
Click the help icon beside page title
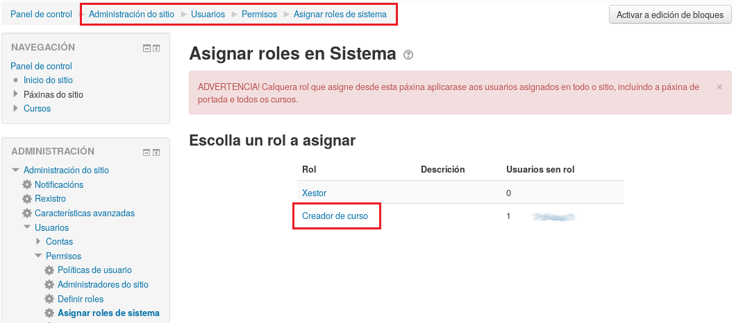tap(408, 55)
